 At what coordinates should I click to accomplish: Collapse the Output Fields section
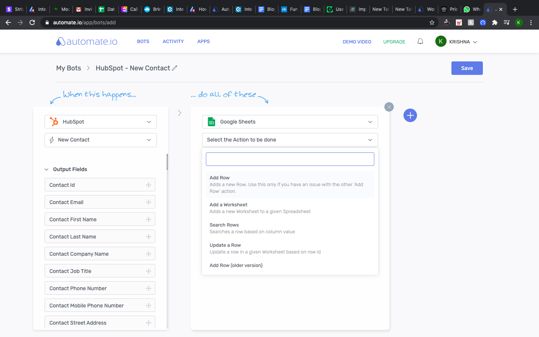(46, 170)
